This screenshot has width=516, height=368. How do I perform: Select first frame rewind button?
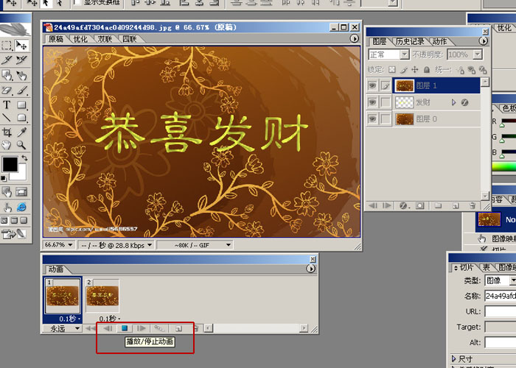pos(90,328)
